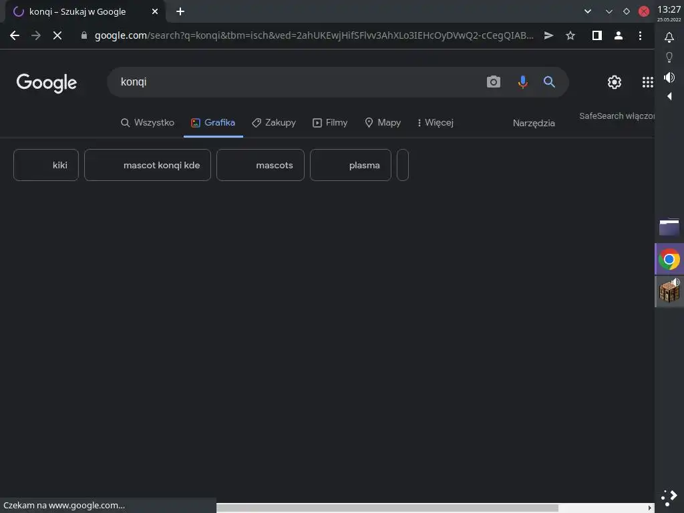Open a new browser tab
This screenshot has height=513, width=684.
(180, 11)
